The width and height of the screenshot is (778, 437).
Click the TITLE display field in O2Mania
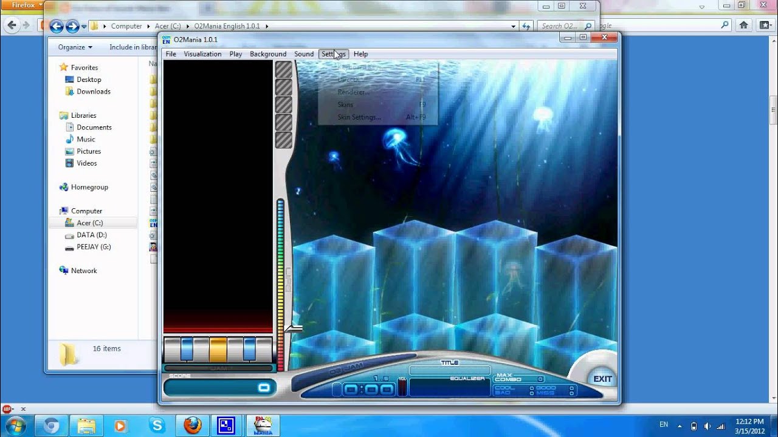[x=450, y=370]
